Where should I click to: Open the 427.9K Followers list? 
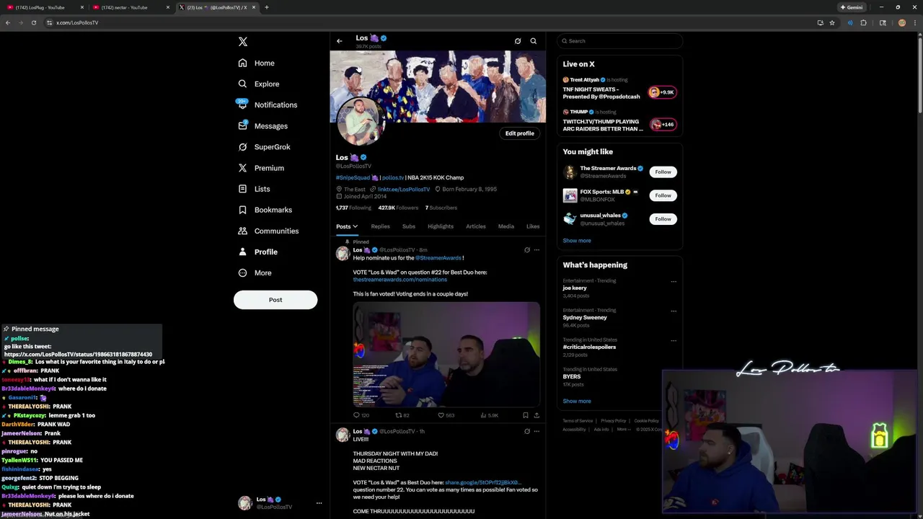[x=398, y=208]
